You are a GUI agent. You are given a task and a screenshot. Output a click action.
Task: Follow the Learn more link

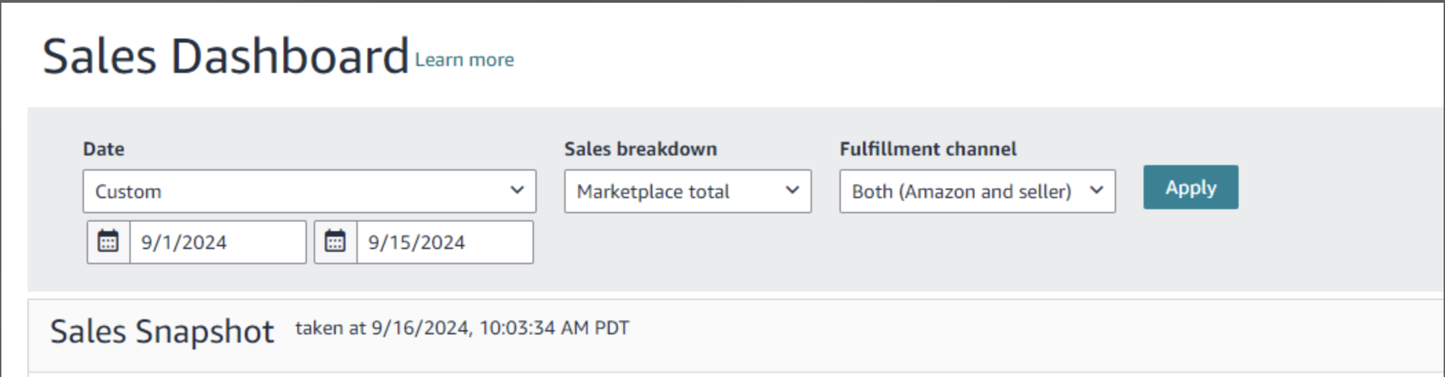(464, 61)
